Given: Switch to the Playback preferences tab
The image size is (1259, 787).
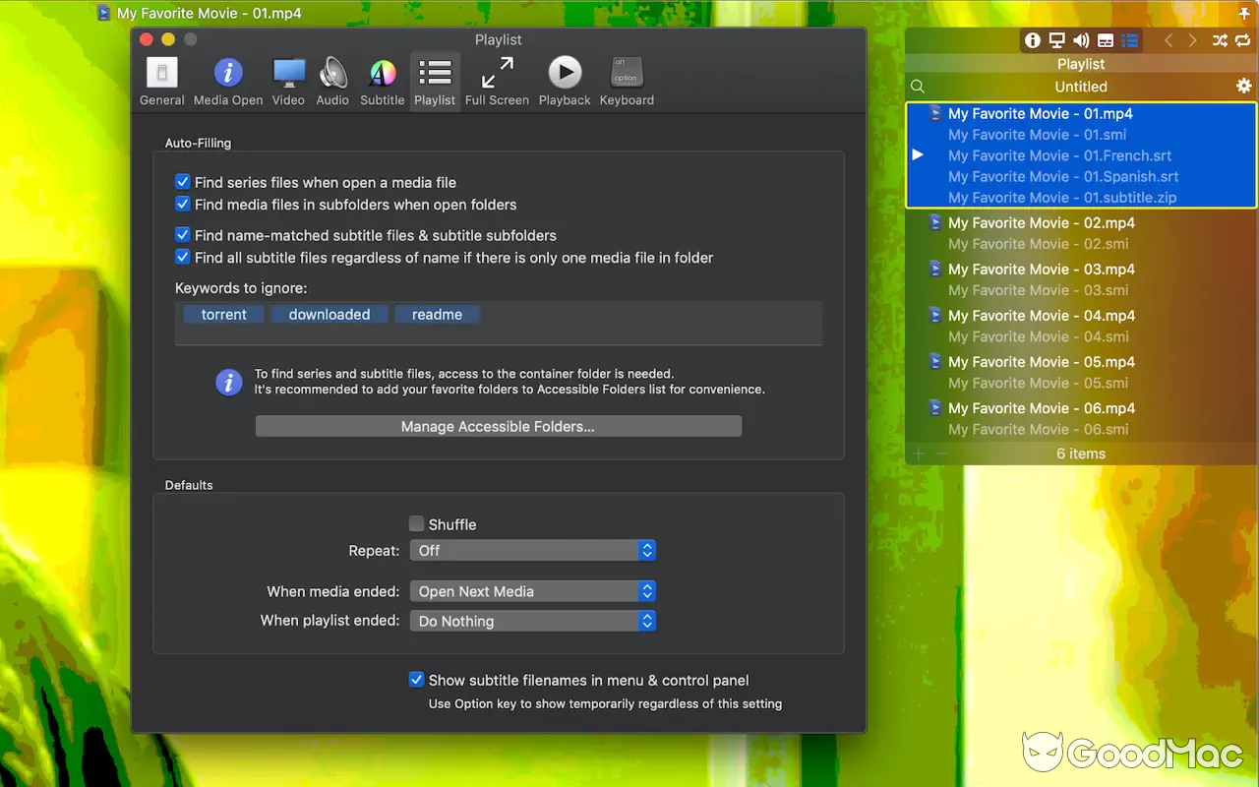Looking at the screenshot, I should [x=564, y=79].
